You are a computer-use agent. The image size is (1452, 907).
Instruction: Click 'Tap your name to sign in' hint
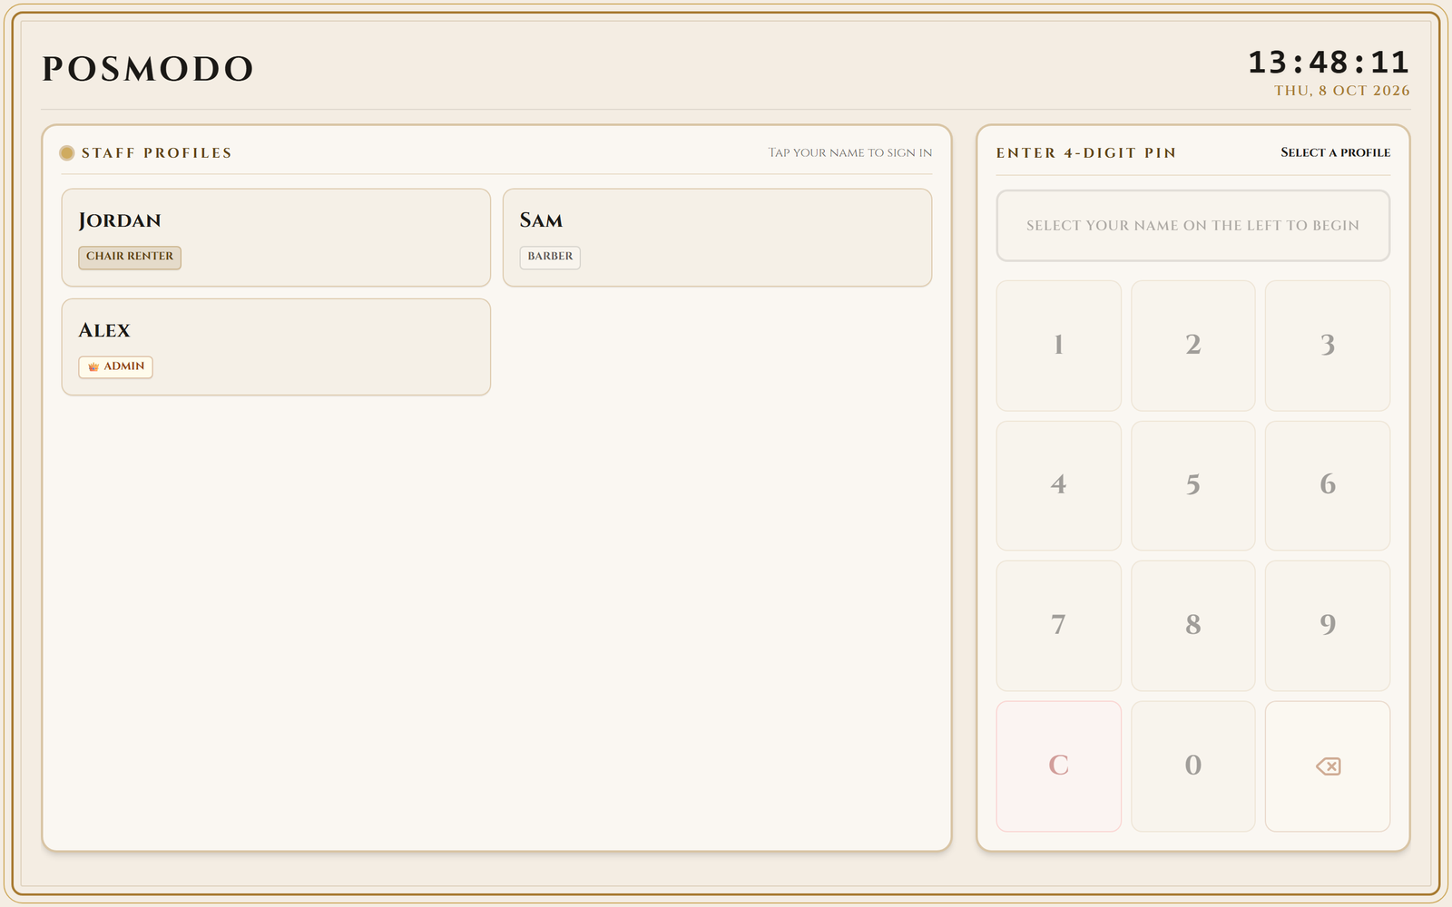(850, 153)
